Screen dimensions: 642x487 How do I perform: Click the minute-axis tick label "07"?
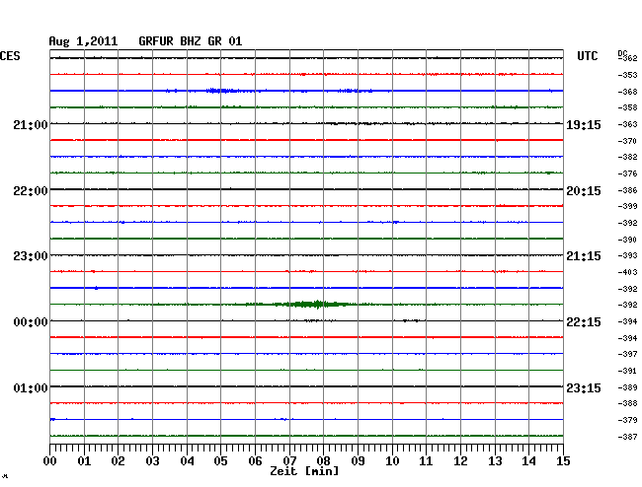(x=289, y=461)
